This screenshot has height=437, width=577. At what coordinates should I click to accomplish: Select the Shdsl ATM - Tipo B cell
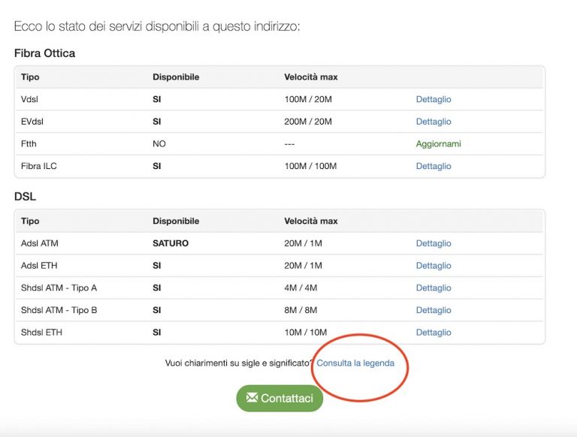(59, 310)
